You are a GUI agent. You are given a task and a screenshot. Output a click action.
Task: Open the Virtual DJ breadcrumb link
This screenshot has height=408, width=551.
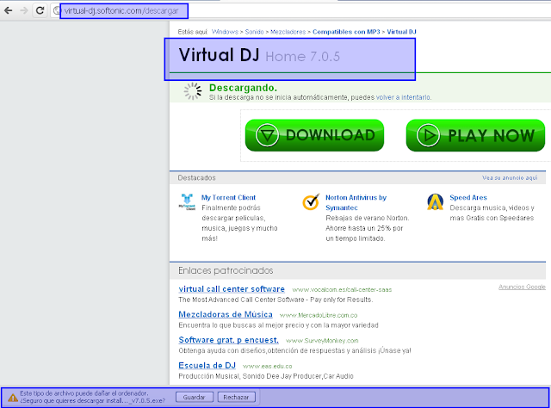[x=401, y=32]
